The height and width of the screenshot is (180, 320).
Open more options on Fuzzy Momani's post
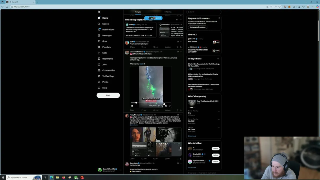(181, 115)
